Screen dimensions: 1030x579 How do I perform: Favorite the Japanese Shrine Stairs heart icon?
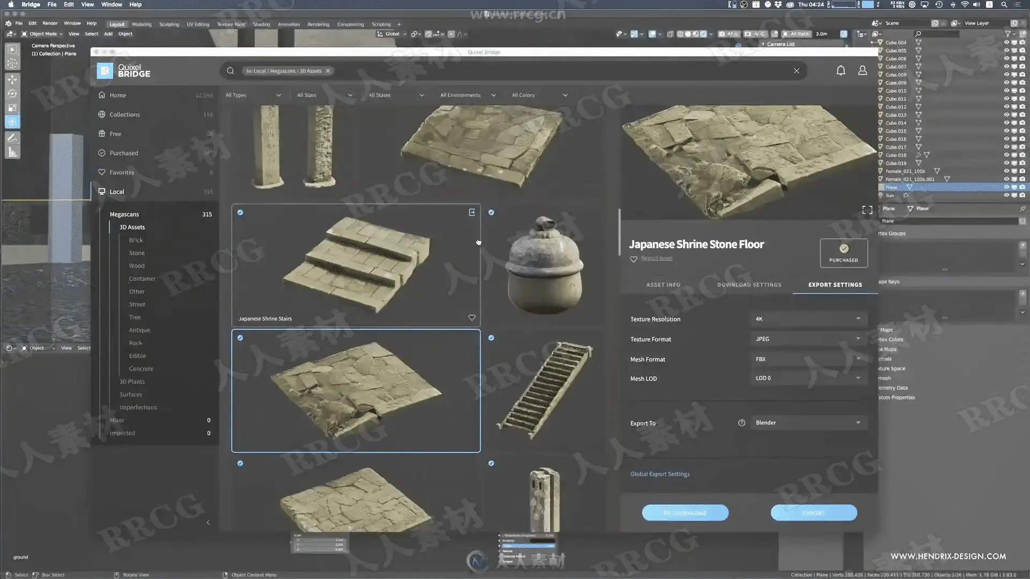(x=472, y=318)
